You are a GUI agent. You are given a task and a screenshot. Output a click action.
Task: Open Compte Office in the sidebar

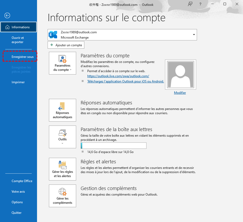[x=22, y=181]
